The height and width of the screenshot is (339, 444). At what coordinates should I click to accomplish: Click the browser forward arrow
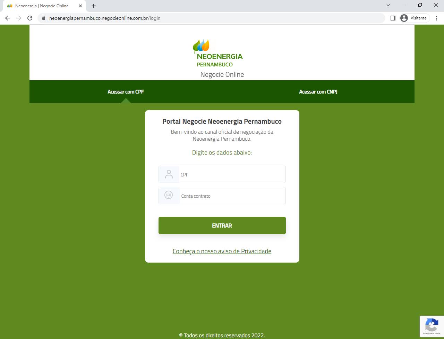click(x=19, y=18)
